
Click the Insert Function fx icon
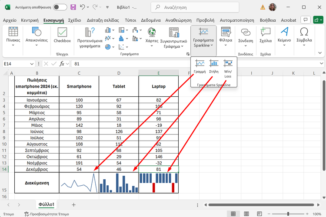pos(62,64)
